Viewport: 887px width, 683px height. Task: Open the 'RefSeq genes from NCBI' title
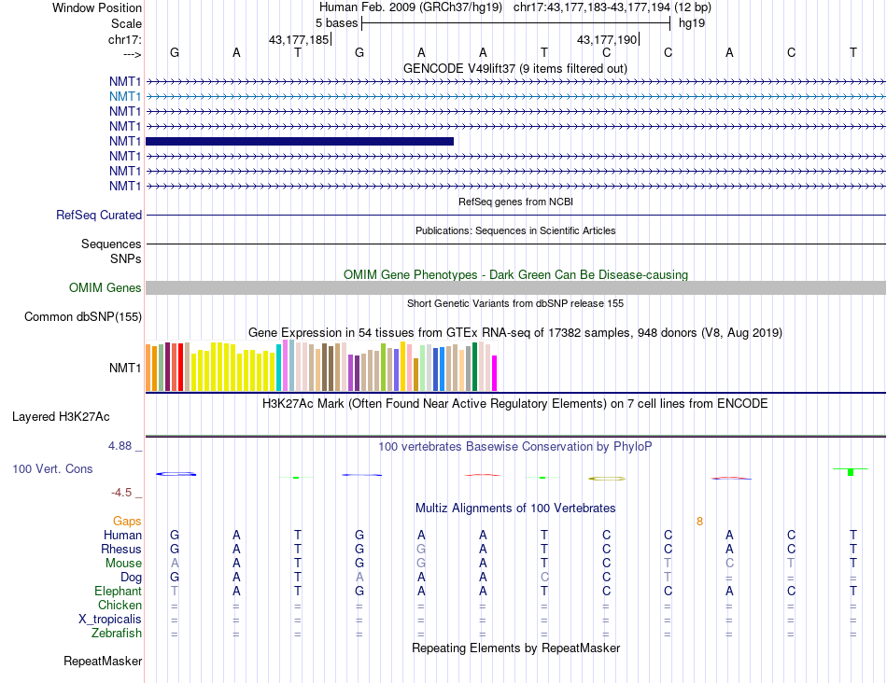(515, 202)
